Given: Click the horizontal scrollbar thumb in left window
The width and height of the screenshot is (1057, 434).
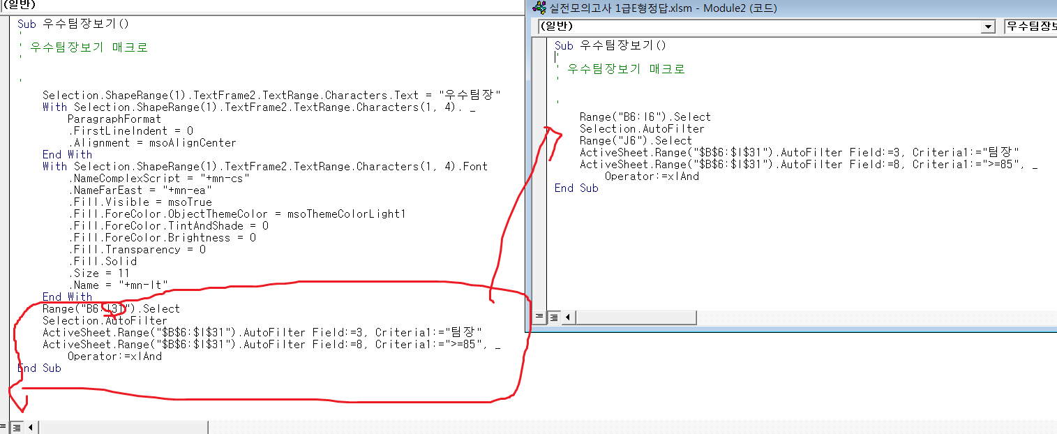Looking at the screenshot, I should pos(122,426).
